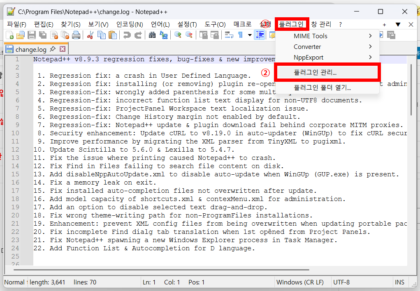Click the Close document toolbar icon
This screenshot has height=291, width=420.
54,35
